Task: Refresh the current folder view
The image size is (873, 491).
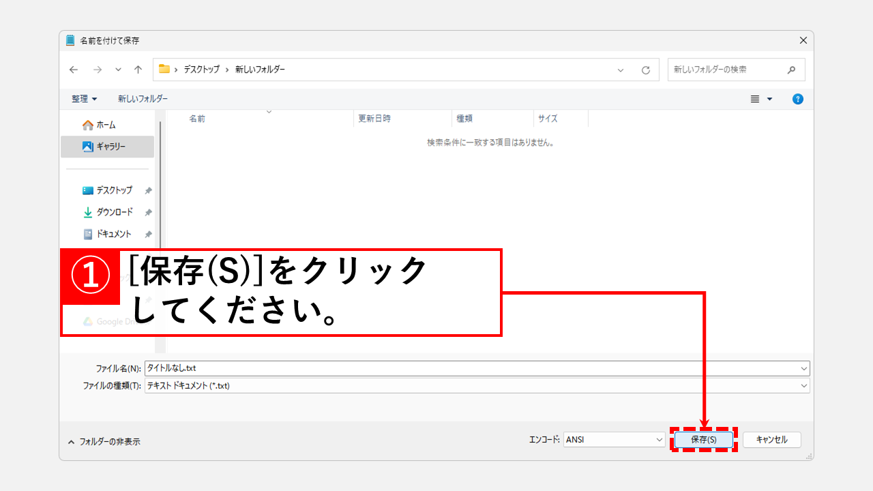Action: point(646,70)
